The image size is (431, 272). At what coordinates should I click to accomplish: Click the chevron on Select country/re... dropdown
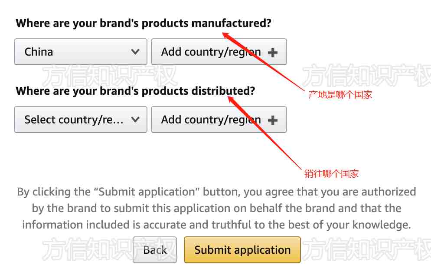(135, 119)
